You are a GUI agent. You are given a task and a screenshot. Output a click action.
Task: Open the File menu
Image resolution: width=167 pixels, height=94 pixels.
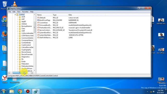(x=10, y=12)
